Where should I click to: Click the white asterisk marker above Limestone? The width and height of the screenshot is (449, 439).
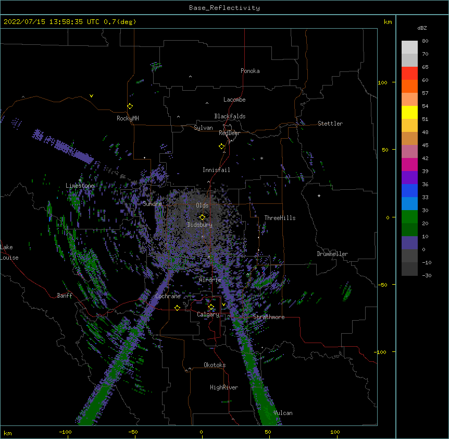[80, 180]
